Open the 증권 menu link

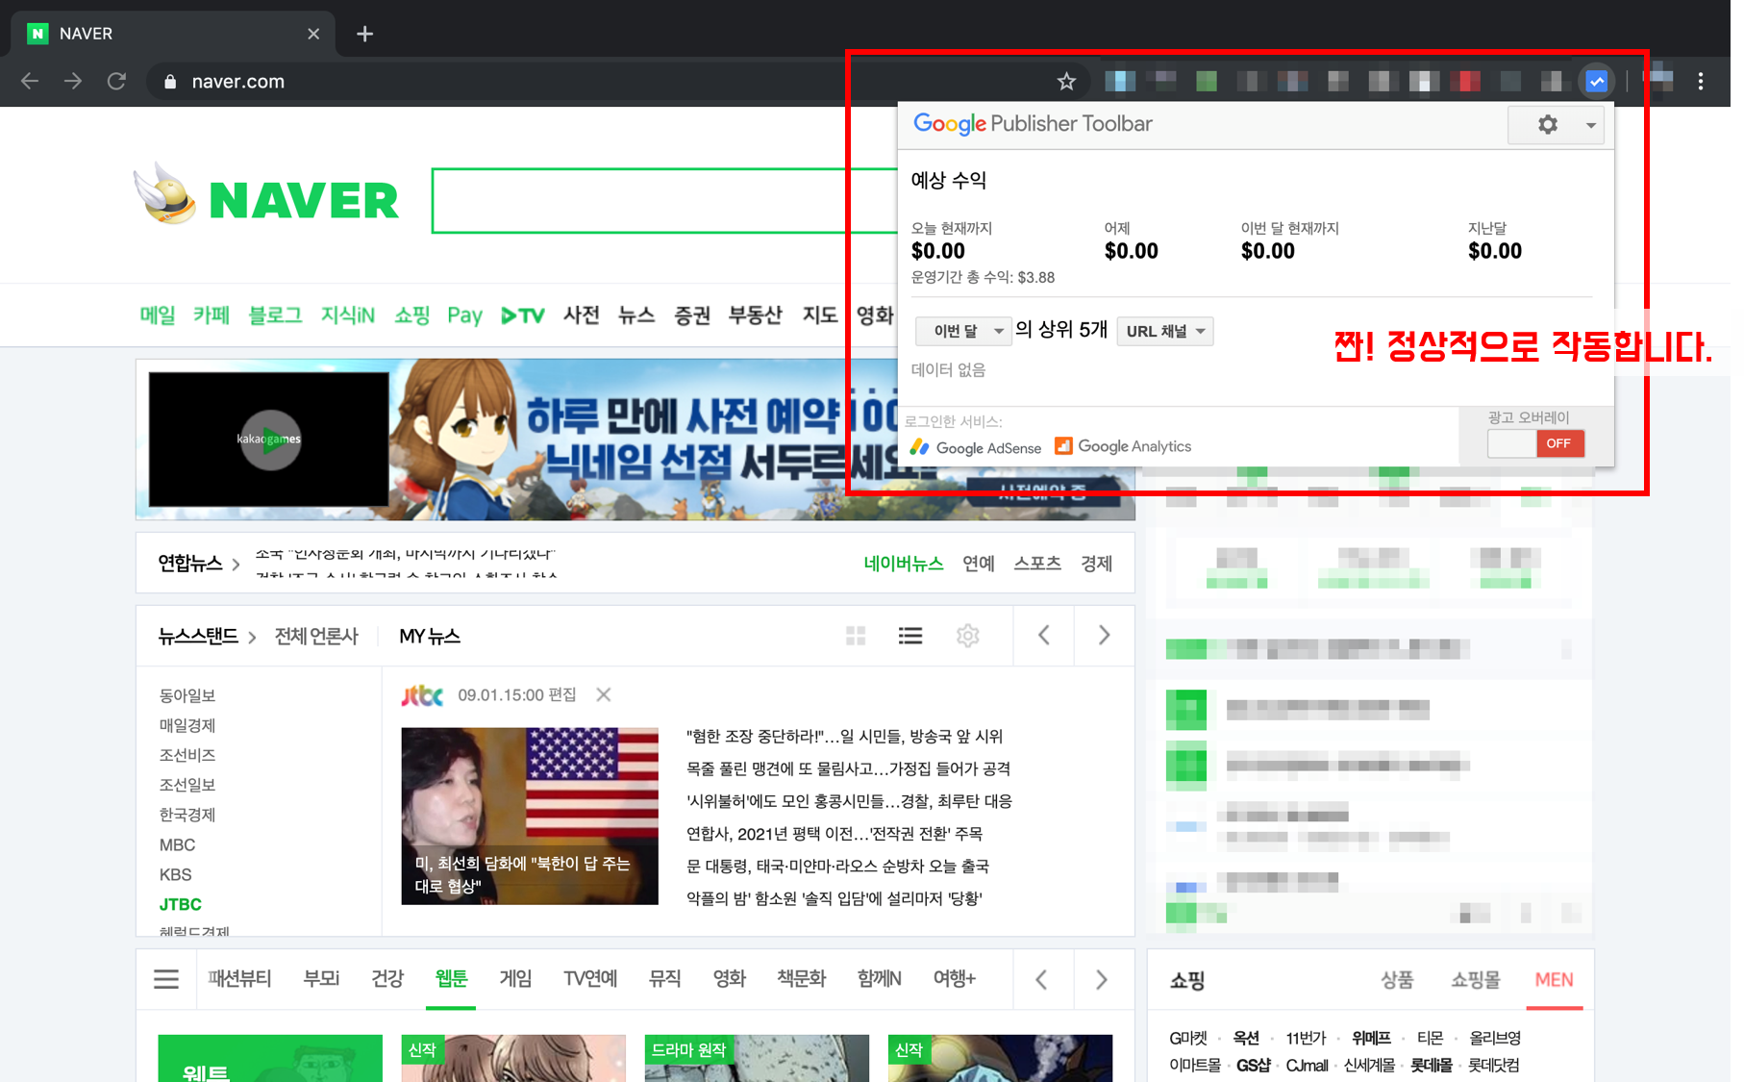(692, 315)
